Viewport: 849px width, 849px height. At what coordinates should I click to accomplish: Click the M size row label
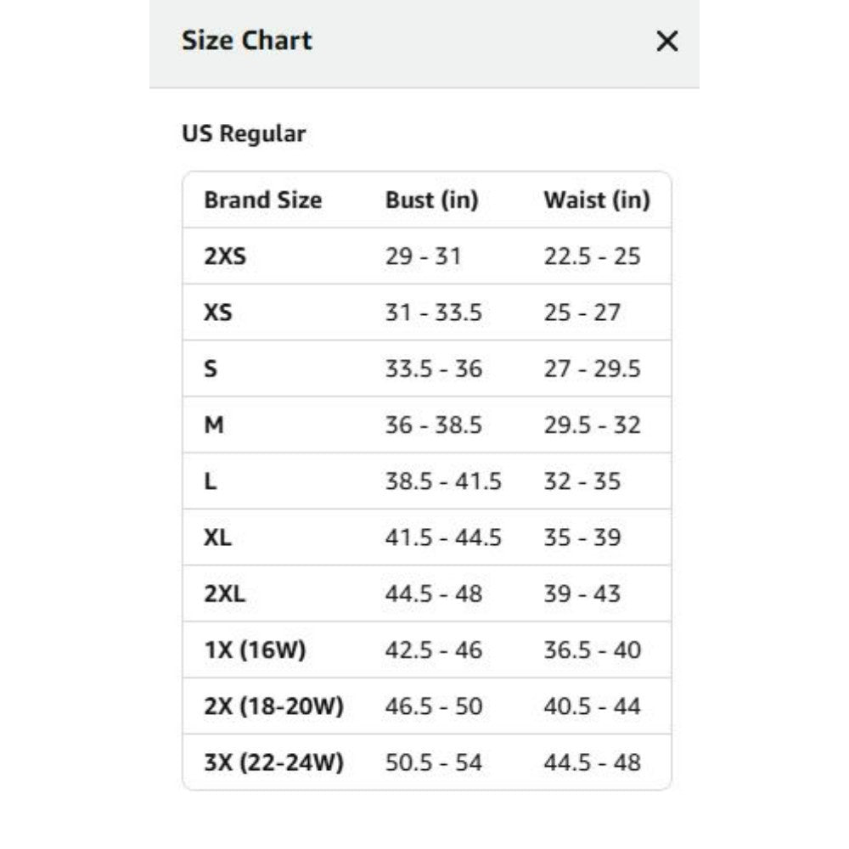(x=214, y=425)
